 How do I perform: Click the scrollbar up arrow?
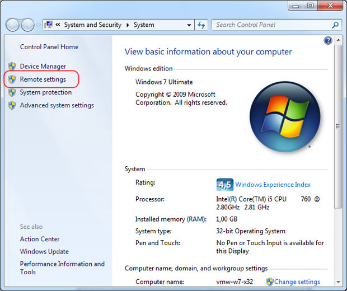tap(338, 40)
